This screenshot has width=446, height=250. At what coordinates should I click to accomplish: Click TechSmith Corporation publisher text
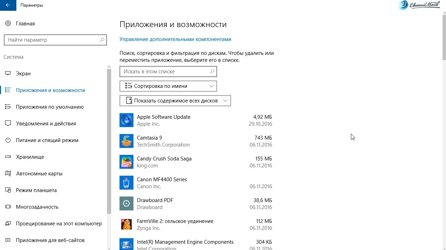click(163, 145)
